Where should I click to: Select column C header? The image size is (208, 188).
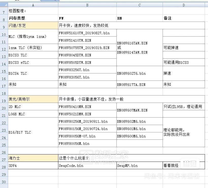[140, 5]
